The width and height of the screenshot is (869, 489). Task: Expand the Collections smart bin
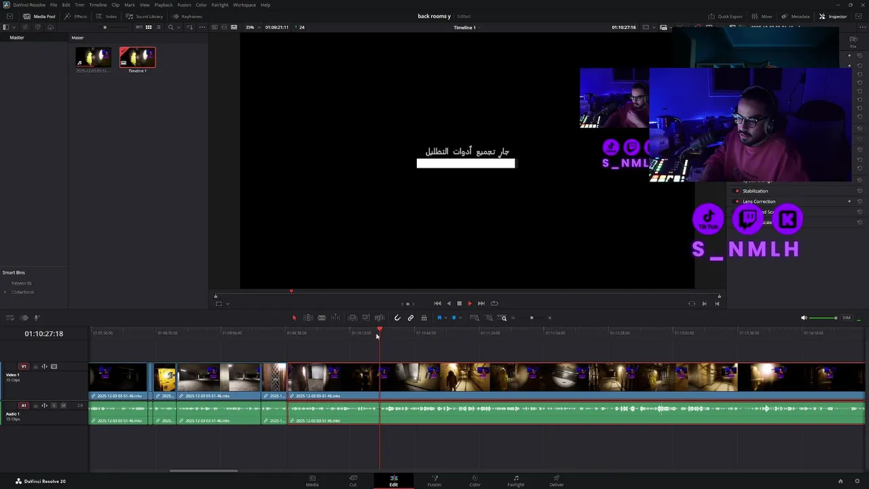click(5, 292)
